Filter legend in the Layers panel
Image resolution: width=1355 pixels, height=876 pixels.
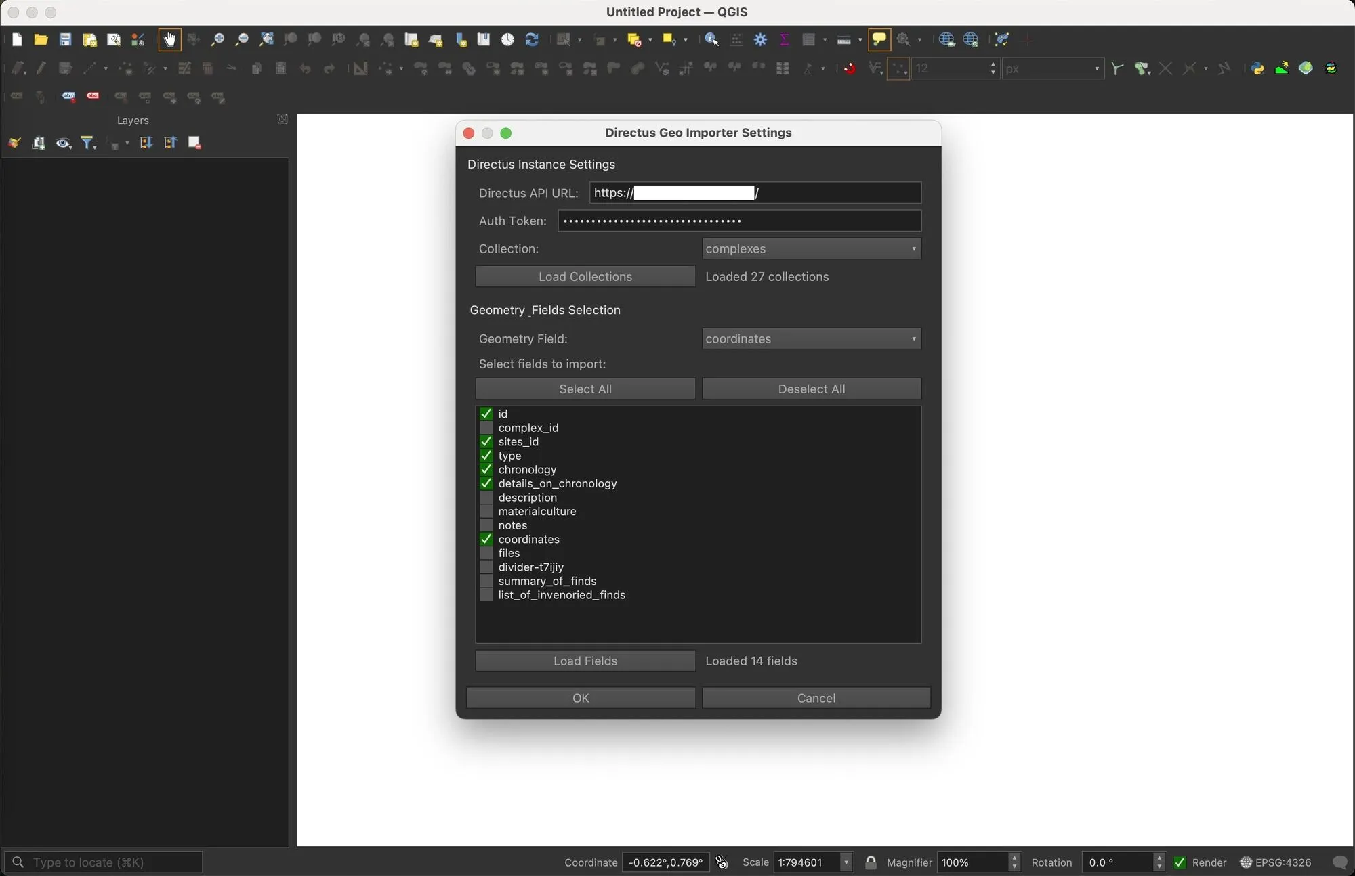pyautogui.click(x=87, y=143)
